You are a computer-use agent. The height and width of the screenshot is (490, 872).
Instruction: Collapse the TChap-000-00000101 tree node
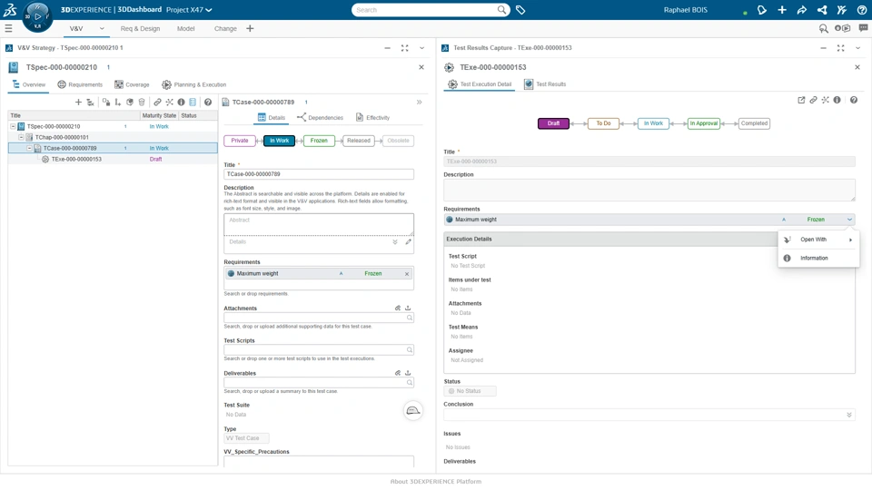pyautogui.click(x=22, y=137)
